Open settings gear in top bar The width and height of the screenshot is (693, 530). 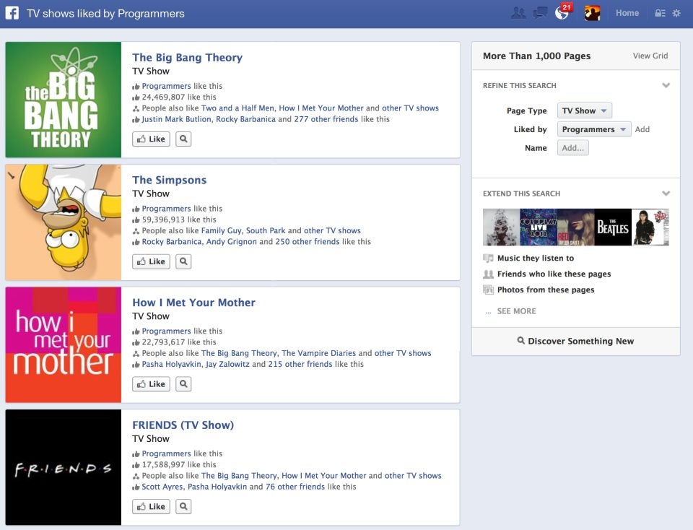pos(676,13)
